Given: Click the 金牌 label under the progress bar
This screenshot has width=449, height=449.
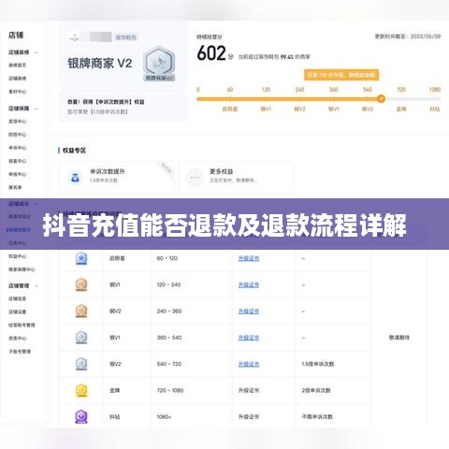Looking at the screenshot, I should (x=401, y=109).
